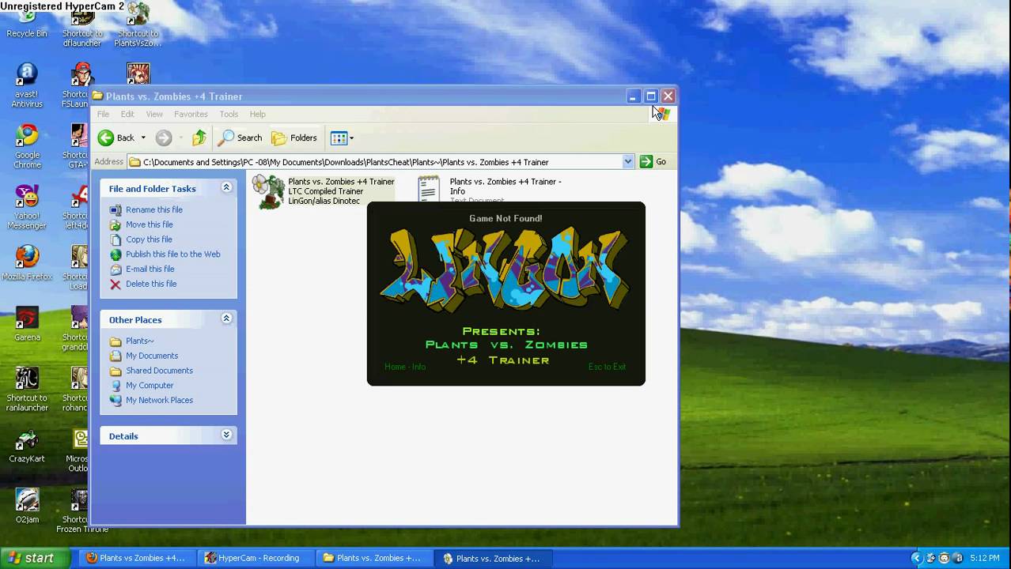This screenshot has height=569, width=1011.
Task: Open the Tools menu
Action: 229,114
